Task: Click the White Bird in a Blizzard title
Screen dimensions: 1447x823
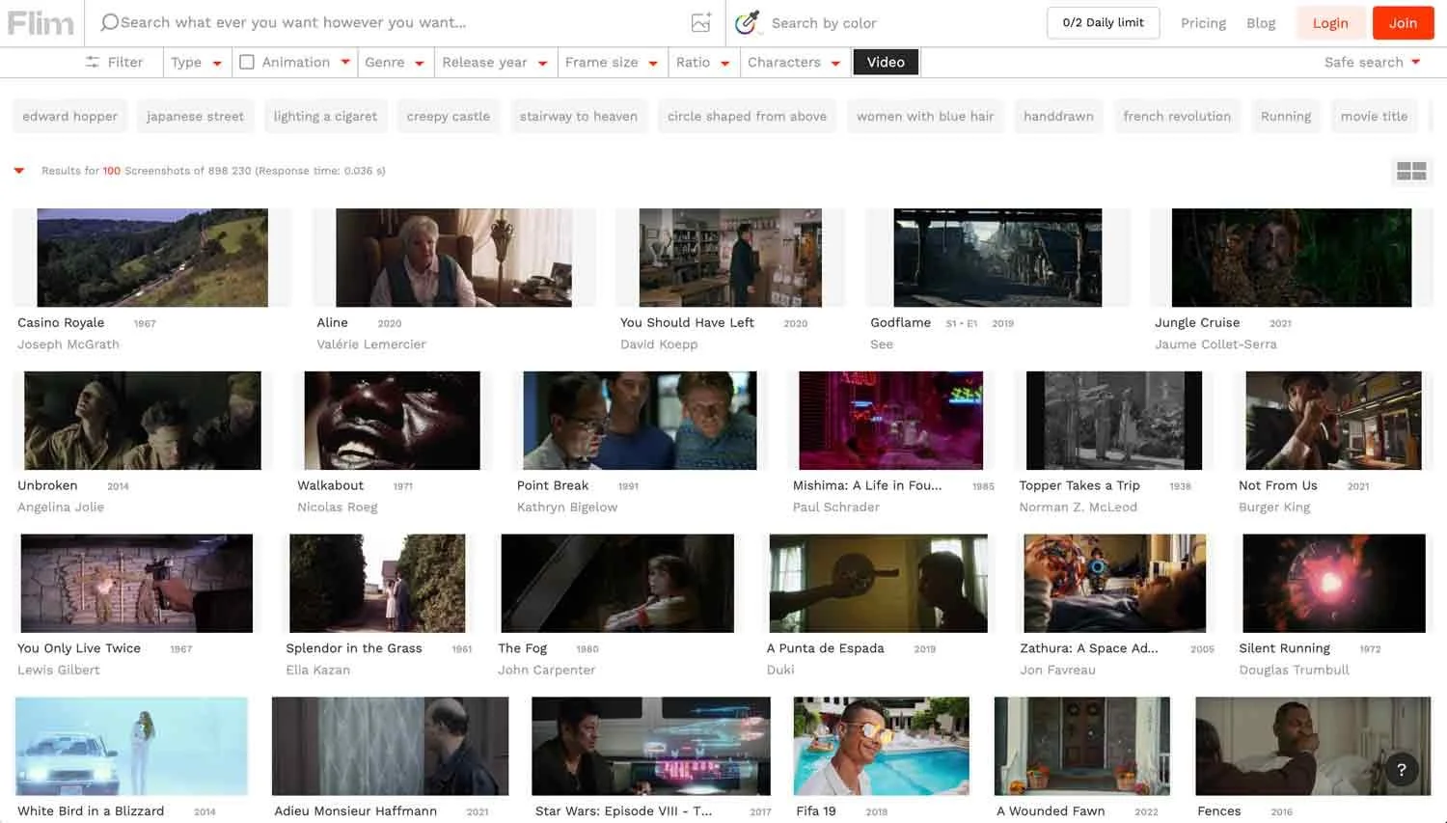Action: (91, 811)
